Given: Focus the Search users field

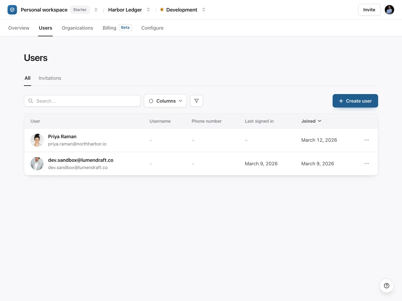Looking at the screenshot, I should point(82,101).
